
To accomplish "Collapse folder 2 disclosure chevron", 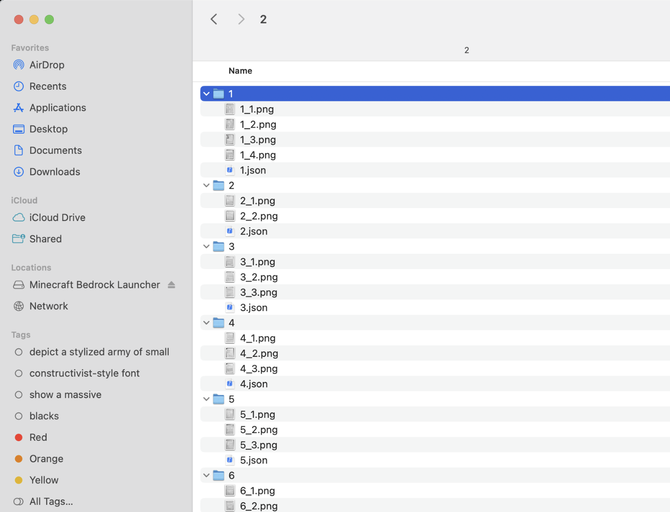I will (x=206, y=186).
